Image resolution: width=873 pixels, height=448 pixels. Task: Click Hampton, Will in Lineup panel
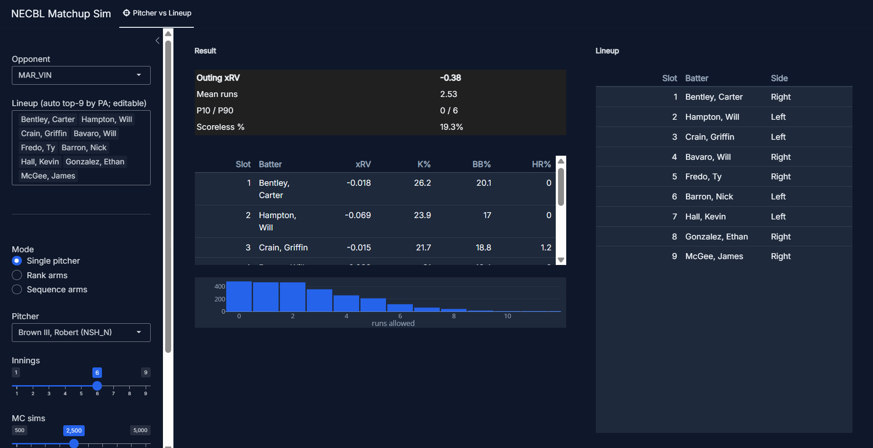tap(712, 117)
